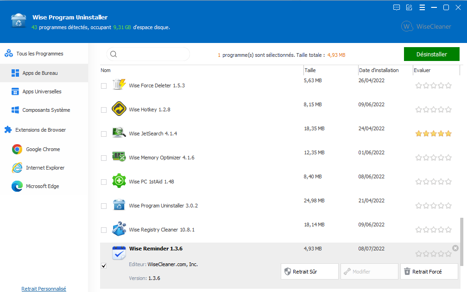The width and height of the screenshot is (467, 292).
Task: Click the WiseCleaner brand logo
Action: click(x=426, y=26)
